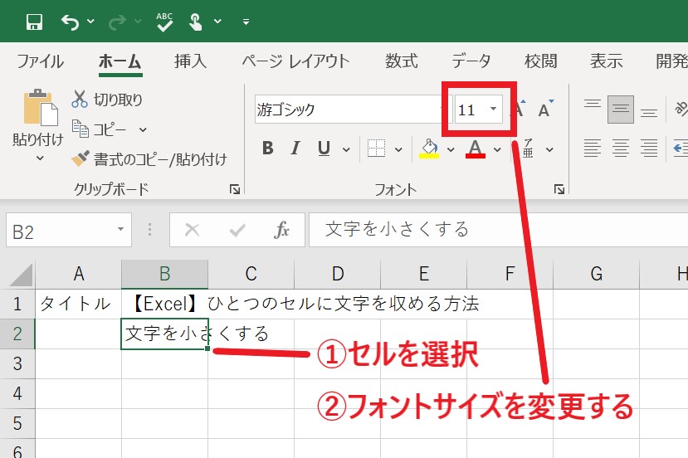This screenshot has width=688, height=458.
Task: Select column G header
Action: coord(597,274)
